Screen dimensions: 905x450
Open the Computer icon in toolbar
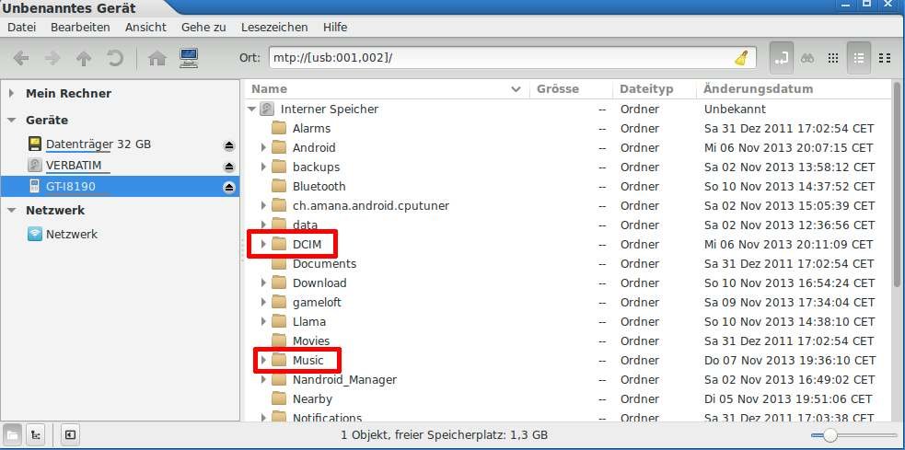tap(189, 58)
